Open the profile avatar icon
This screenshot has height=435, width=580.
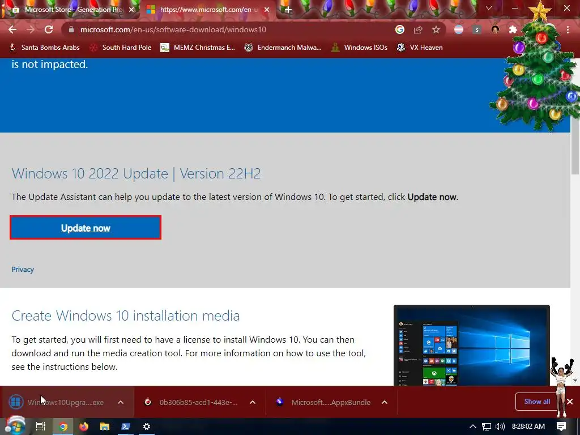495,29
